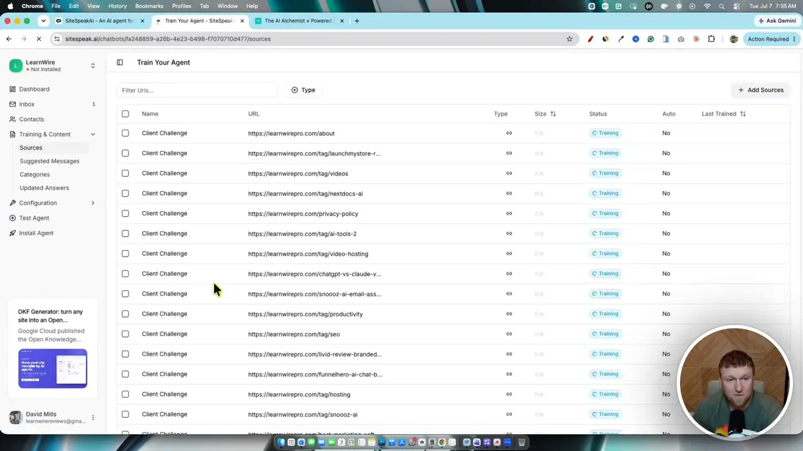
Task: Open the Inbox in sidebar
Action: [x=26, y=104]
